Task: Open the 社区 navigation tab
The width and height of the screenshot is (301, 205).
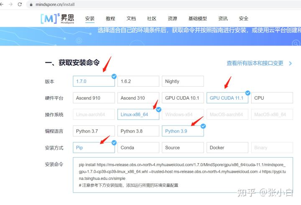Action: [x=152, y=19]
